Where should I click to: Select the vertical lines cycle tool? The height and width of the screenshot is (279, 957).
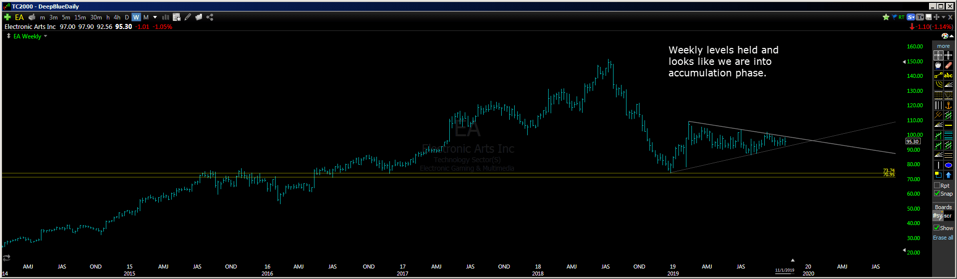(939, 105)
